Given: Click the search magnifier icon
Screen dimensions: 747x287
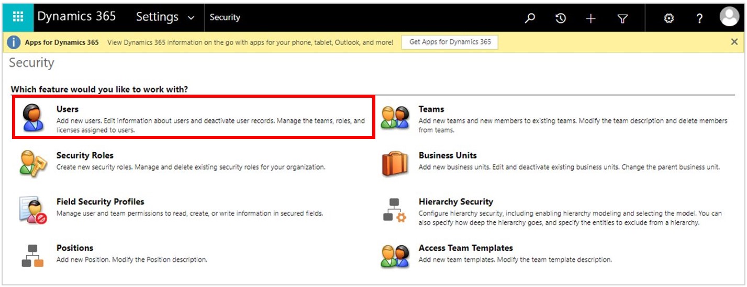Looking at the screenshot, I should [530, 18].
